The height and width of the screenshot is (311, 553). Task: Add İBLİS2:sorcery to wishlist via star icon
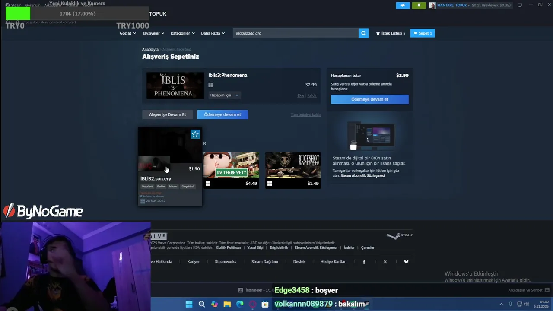pyautogui.click(x=195, y=134)
